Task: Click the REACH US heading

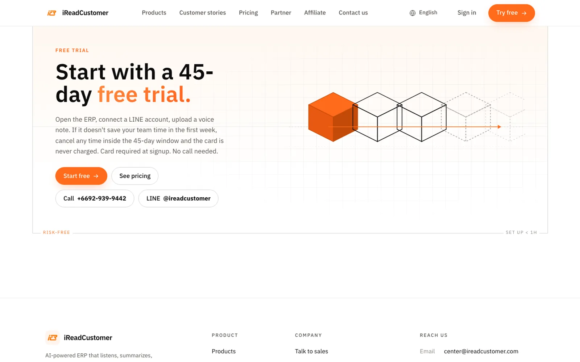Action: [434, 335]
